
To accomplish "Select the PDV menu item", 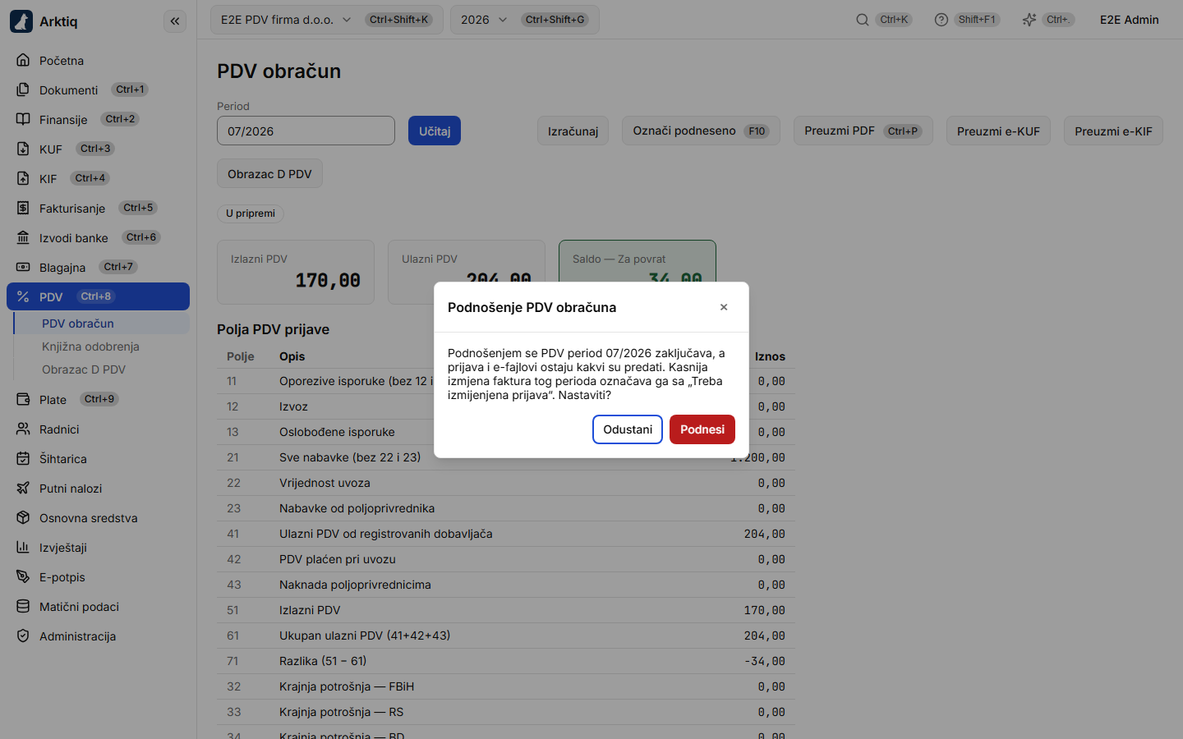I will click(x=98, y=296).
